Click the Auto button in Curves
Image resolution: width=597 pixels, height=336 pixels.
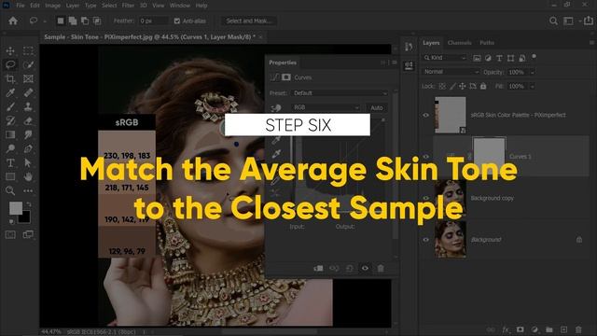point(376,108)
